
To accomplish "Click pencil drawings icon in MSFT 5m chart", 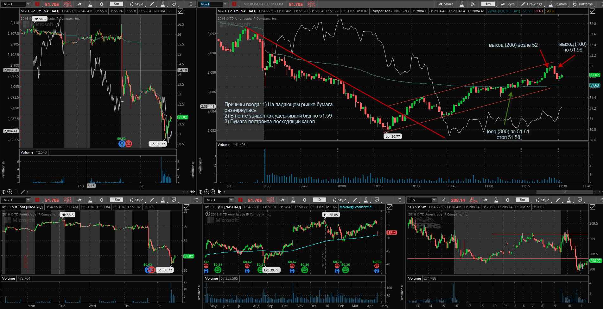I will [152, 4].
